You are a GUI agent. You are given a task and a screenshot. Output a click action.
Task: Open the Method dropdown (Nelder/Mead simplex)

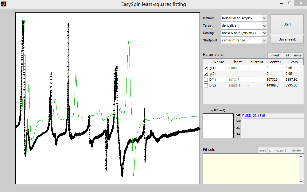pos(244,18)
